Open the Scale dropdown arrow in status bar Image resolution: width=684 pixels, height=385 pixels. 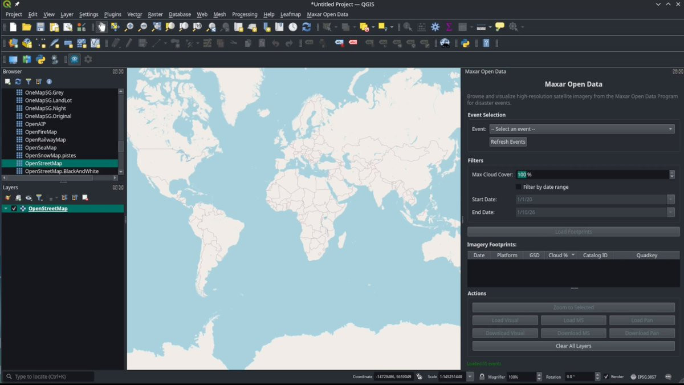[470, 376]
